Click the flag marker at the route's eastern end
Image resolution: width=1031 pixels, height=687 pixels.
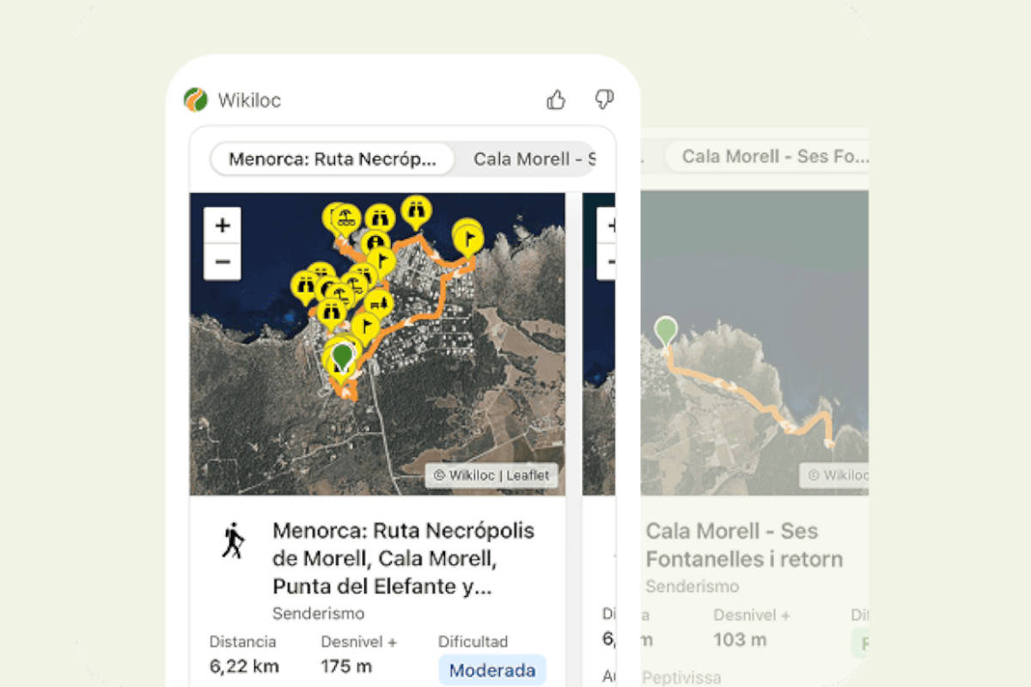(469, 239)
